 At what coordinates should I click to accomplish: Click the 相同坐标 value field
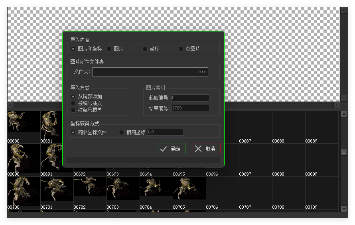[165, 132]
